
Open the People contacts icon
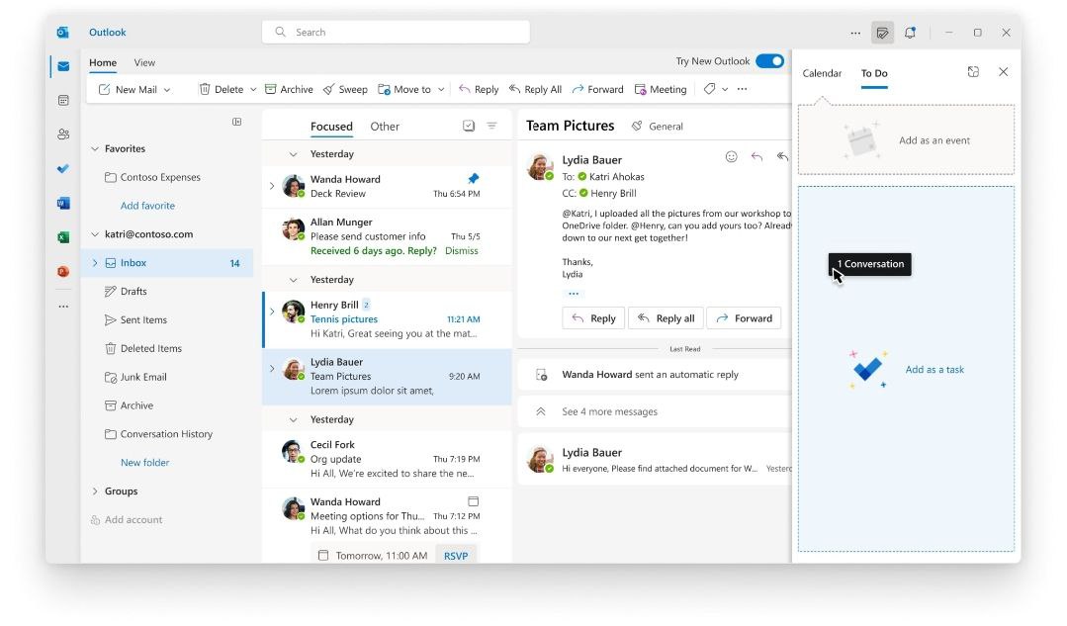pyautogui.click(x=63, y=134)
